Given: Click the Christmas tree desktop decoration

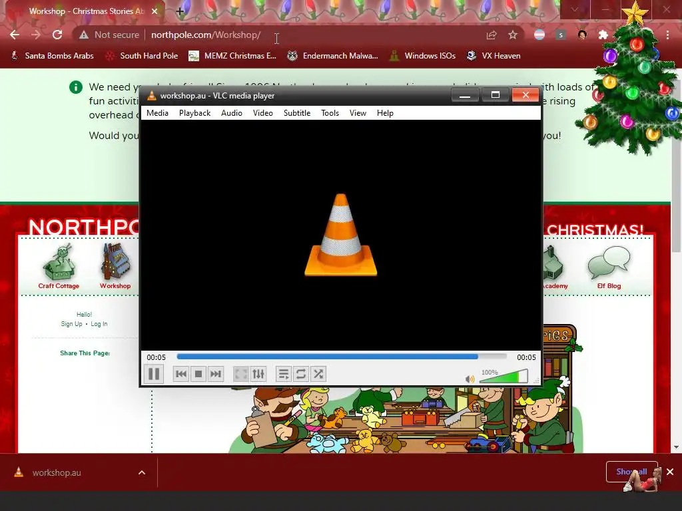Looking at the screenshot, I should point(631,83).
